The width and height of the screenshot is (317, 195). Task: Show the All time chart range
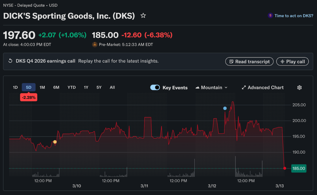(112, 87)
